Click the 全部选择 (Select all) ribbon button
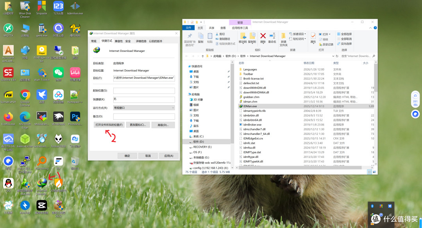The width and height of the screenshot is (422, 228). [x=344, y=34]
